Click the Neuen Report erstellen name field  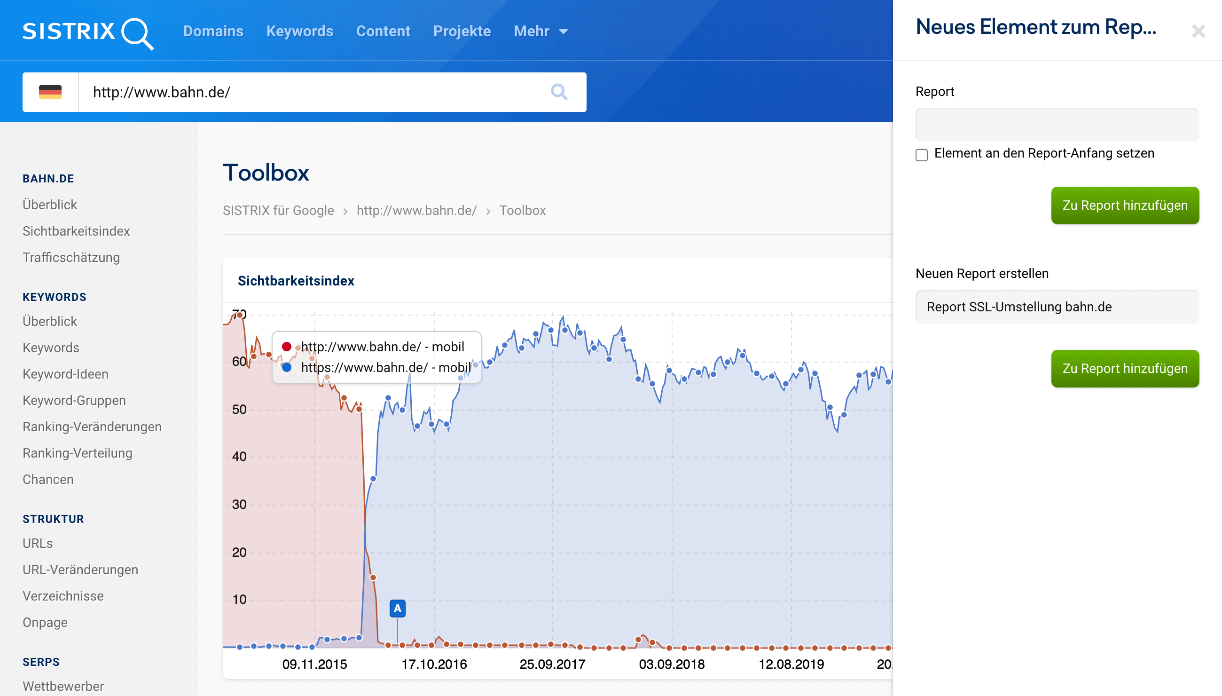(x=1057, y=307)
